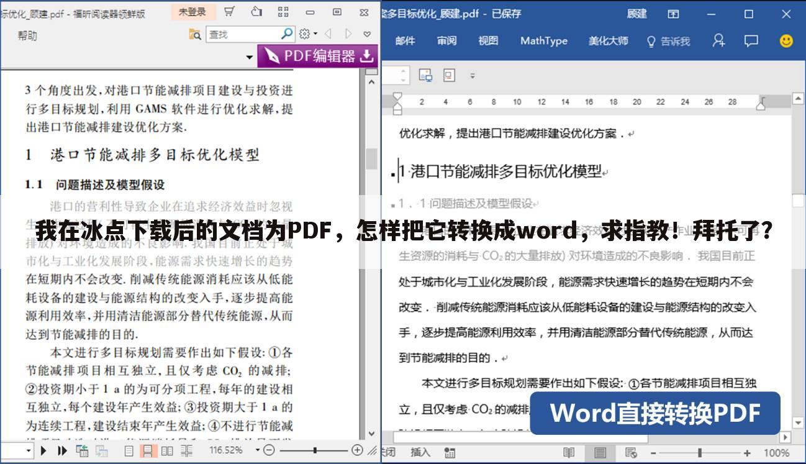The image size is (806, 464).
Task: Open the search settings gear dropdown
Action: tap(308, 34)
